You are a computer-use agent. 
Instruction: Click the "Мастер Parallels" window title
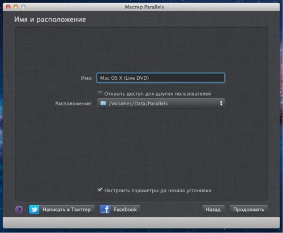click(x=144, y=7)
